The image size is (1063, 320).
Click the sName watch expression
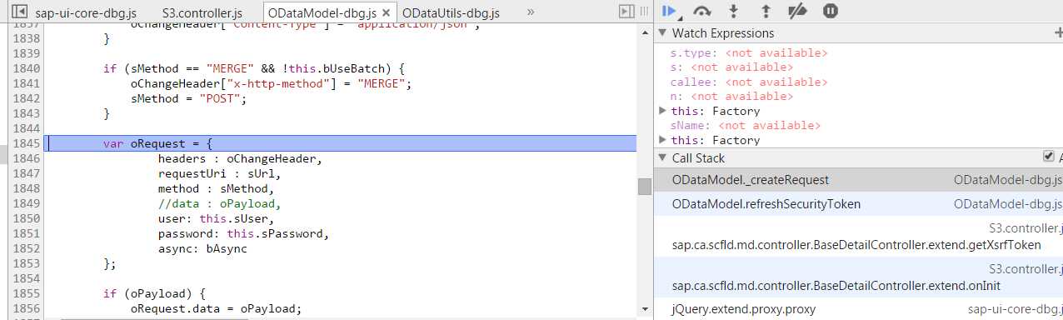pos(746,125)
